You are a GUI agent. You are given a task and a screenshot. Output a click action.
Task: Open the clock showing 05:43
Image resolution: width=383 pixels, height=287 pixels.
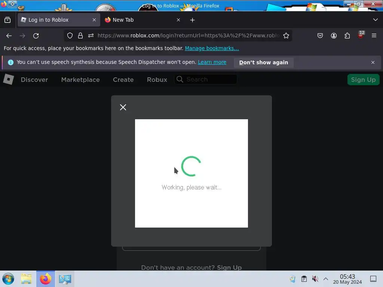click(x=347, y=279)
